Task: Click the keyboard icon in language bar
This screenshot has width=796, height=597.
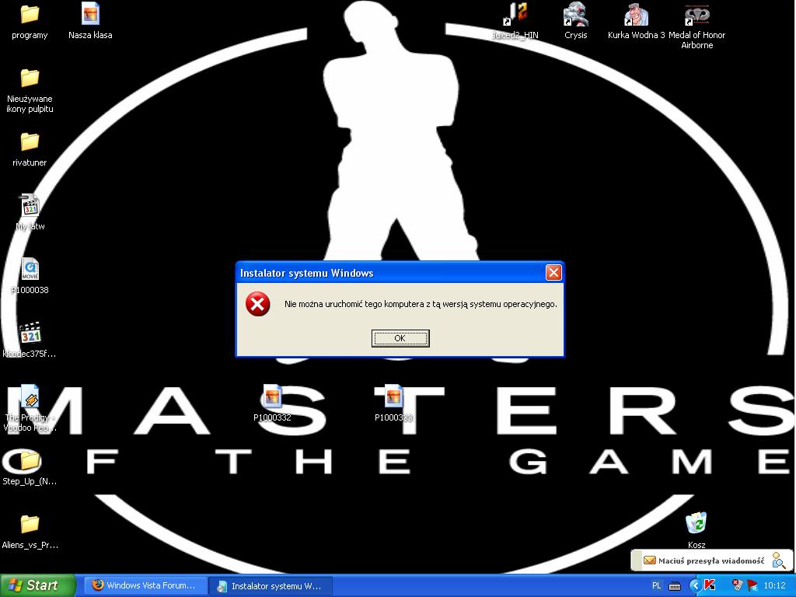Action: [x=675, y=586]
